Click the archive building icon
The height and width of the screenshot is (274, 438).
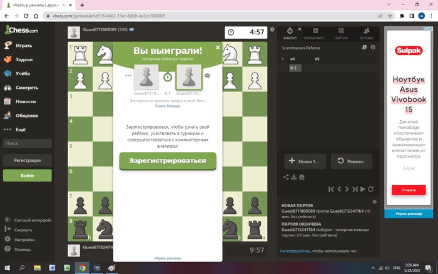click(x=302, y=177)
